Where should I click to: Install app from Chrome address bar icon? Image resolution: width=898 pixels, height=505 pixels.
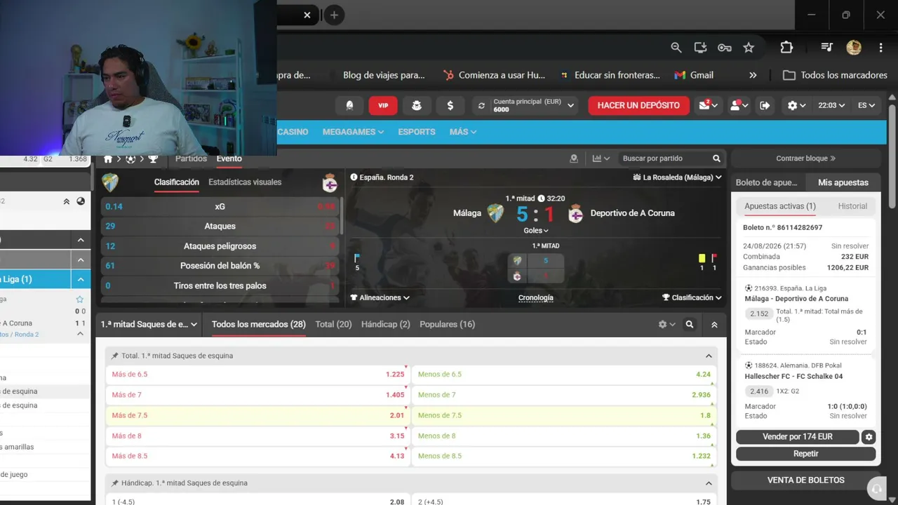(x=700, y=48)
